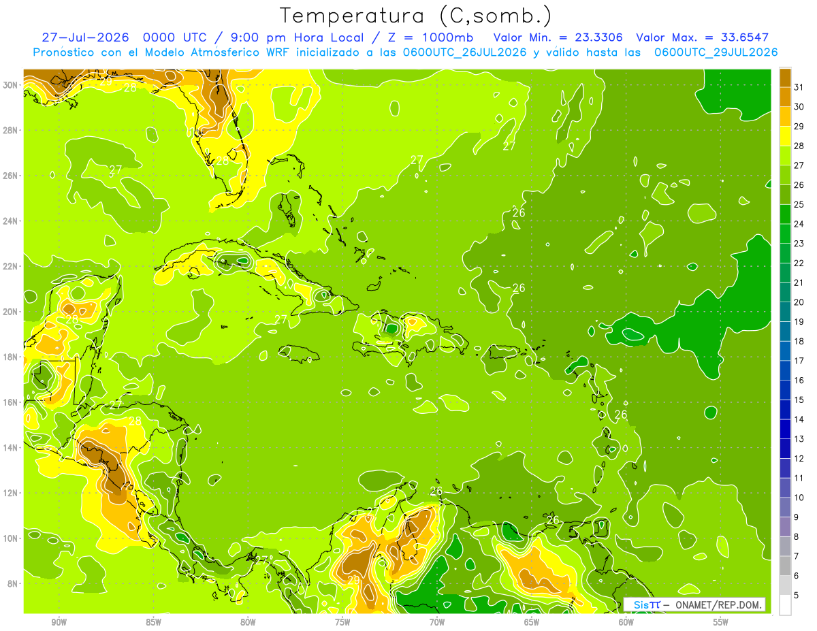Click the 20N latitude label
The width and height of the screenshot is (817, 631).
(x=10, y=312)
